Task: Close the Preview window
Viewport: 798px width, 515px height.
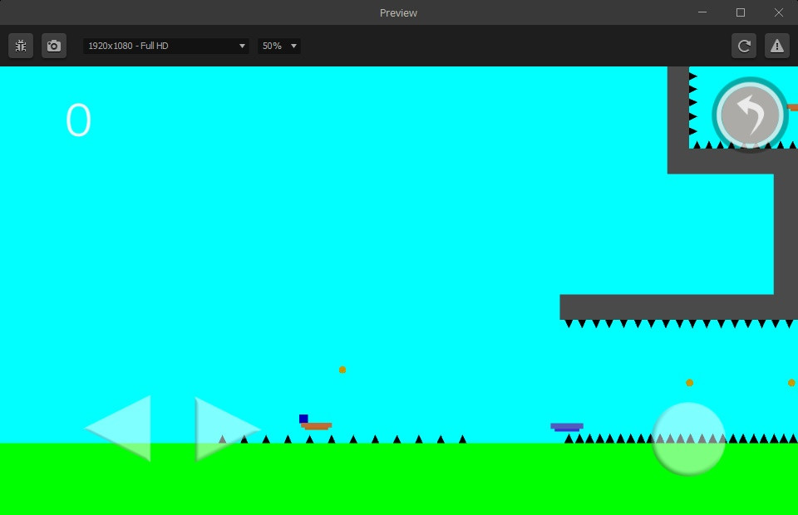Action: (x=779, y=12)
